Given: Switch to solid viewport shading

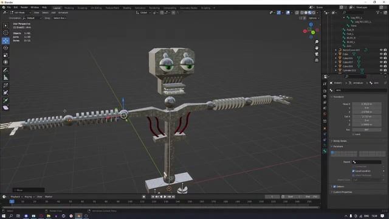Looking at the screenshot, I should pos(306,12).
